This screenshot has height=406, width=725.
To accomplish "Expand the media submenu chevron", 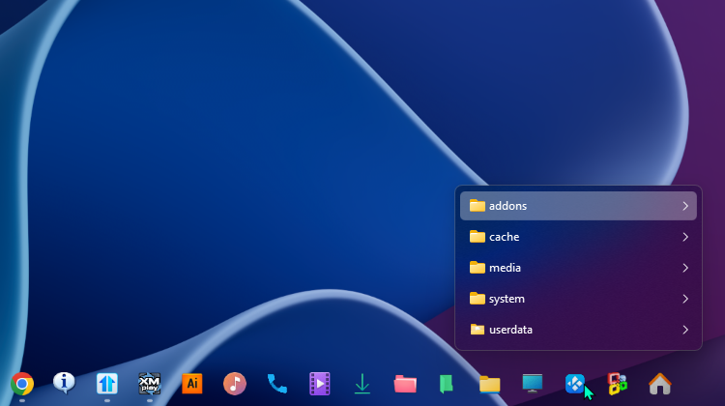I will pos(685,268).
